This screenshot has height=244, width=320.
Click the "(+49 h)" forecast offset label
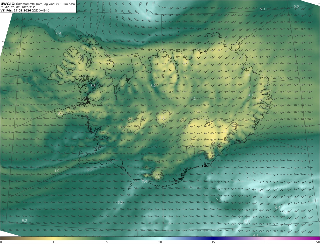click(44, 11)
